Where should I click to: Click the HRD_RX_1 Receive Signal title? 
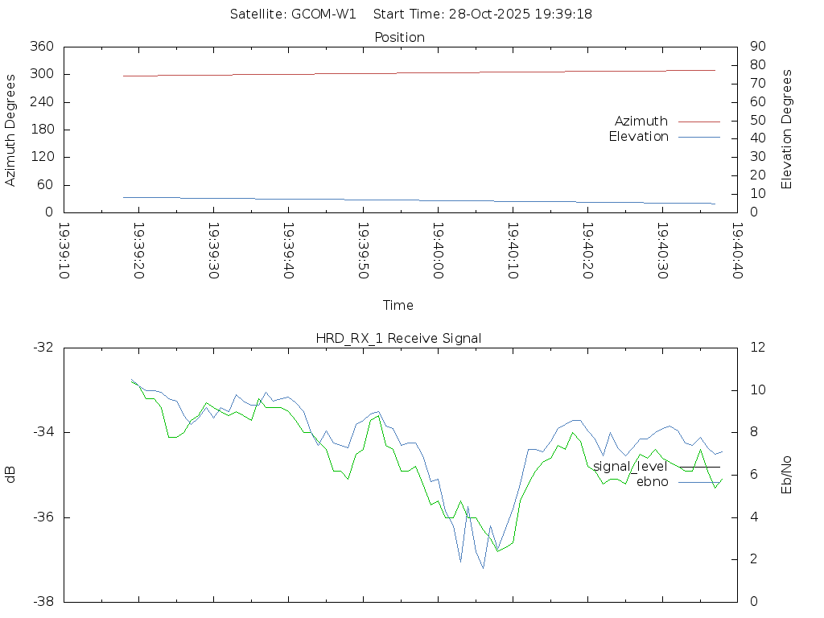tap(399, 338)
